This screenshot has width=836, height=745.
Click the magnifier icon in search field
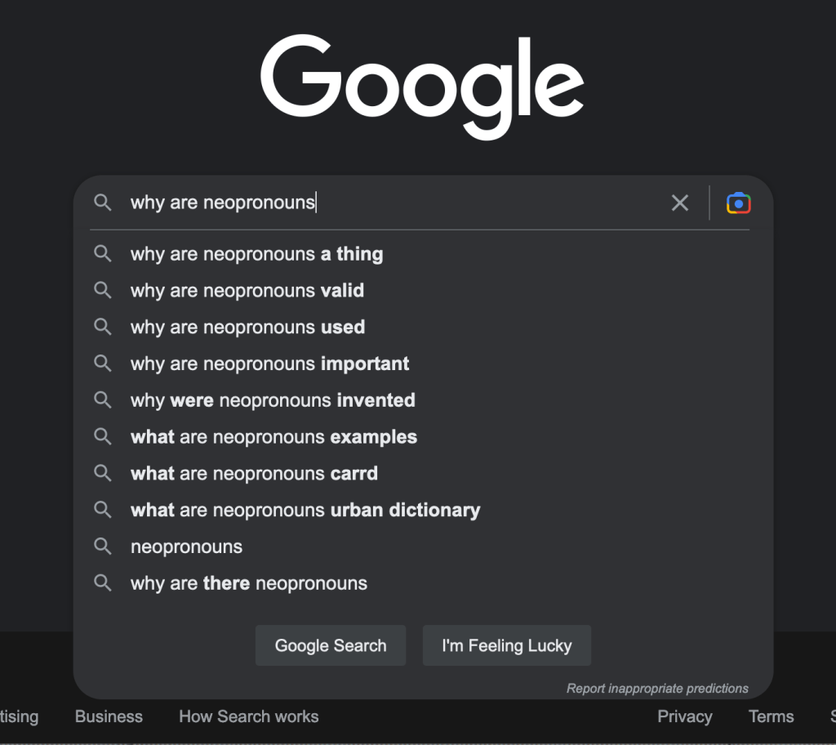[103, 203]
